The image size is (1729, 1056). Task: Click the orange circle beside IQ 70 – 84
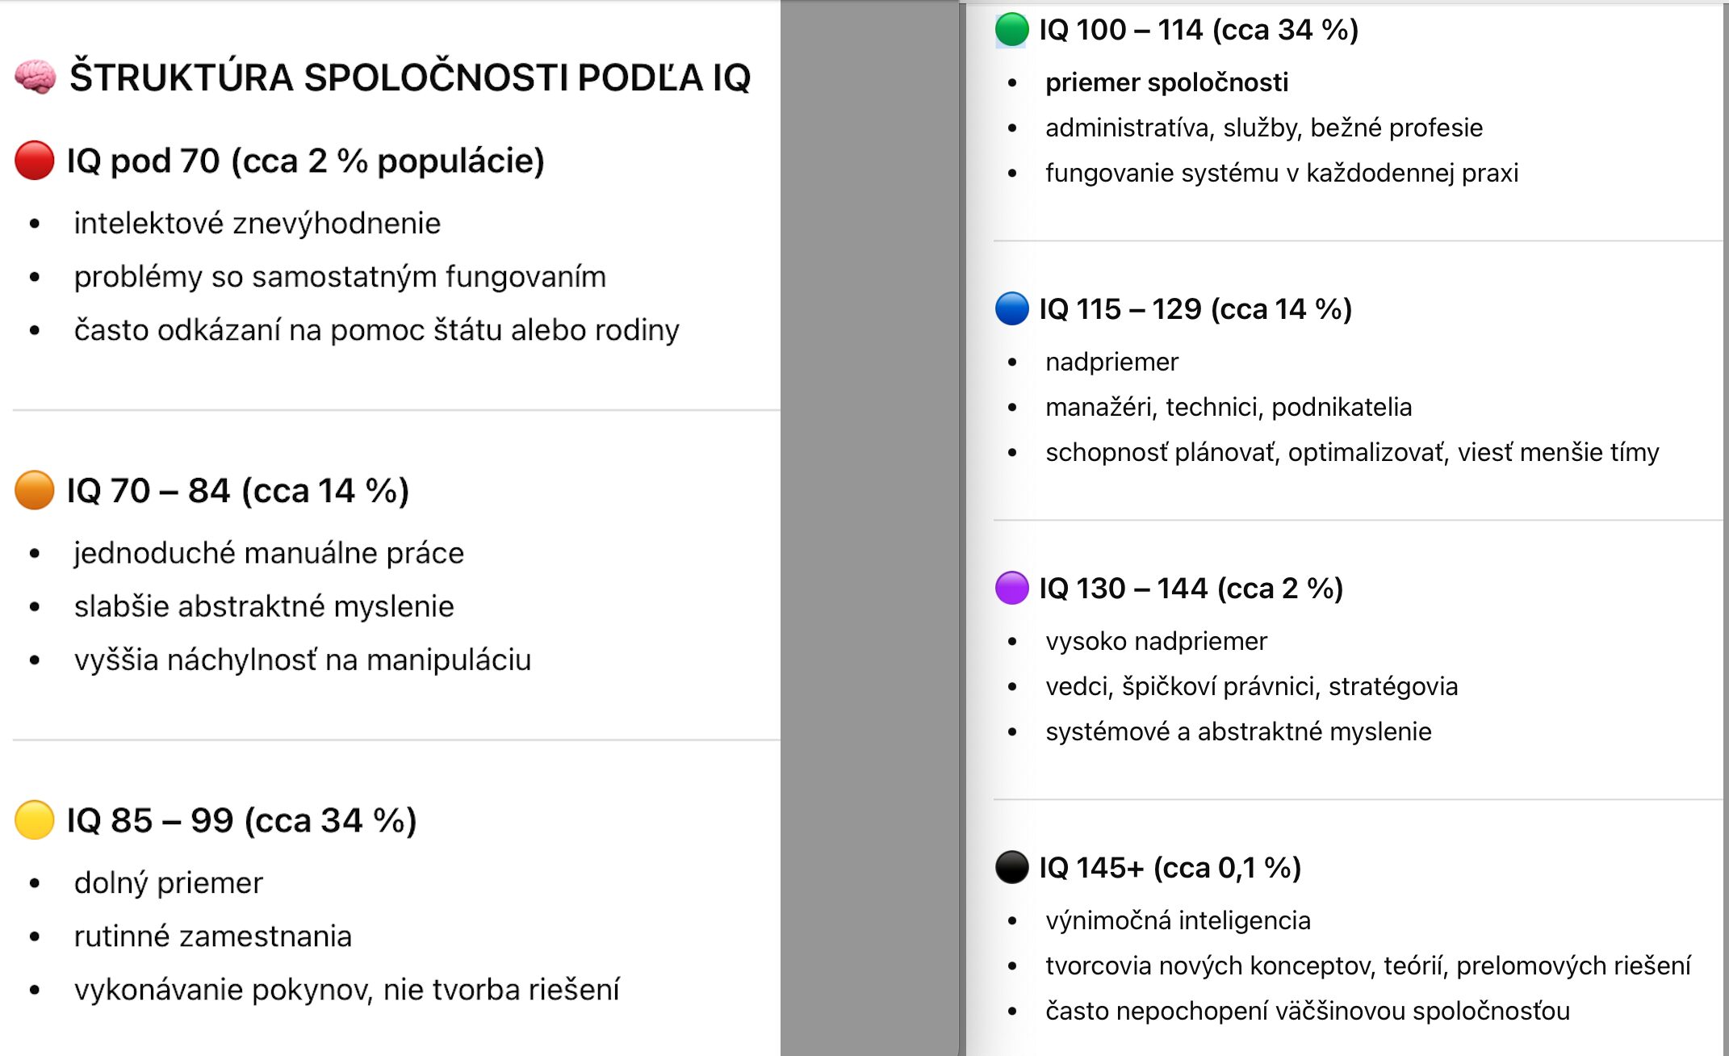click(x=35, y=490)
